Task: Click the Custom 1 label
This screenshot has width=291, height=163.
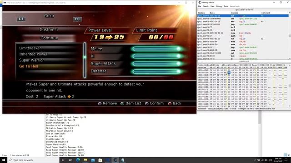Action: [x=49, y=29]
